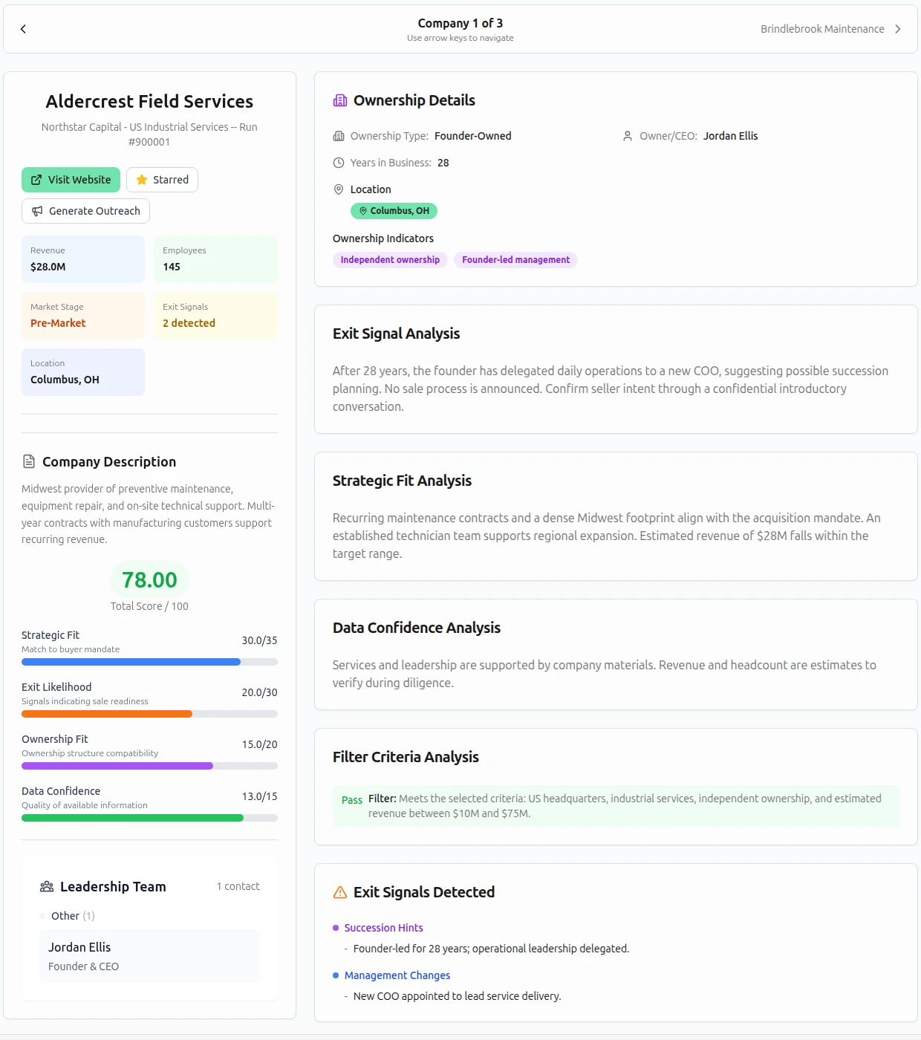
Task: Click the green Pass label in Filter Criteria
Action: [352, 800]
